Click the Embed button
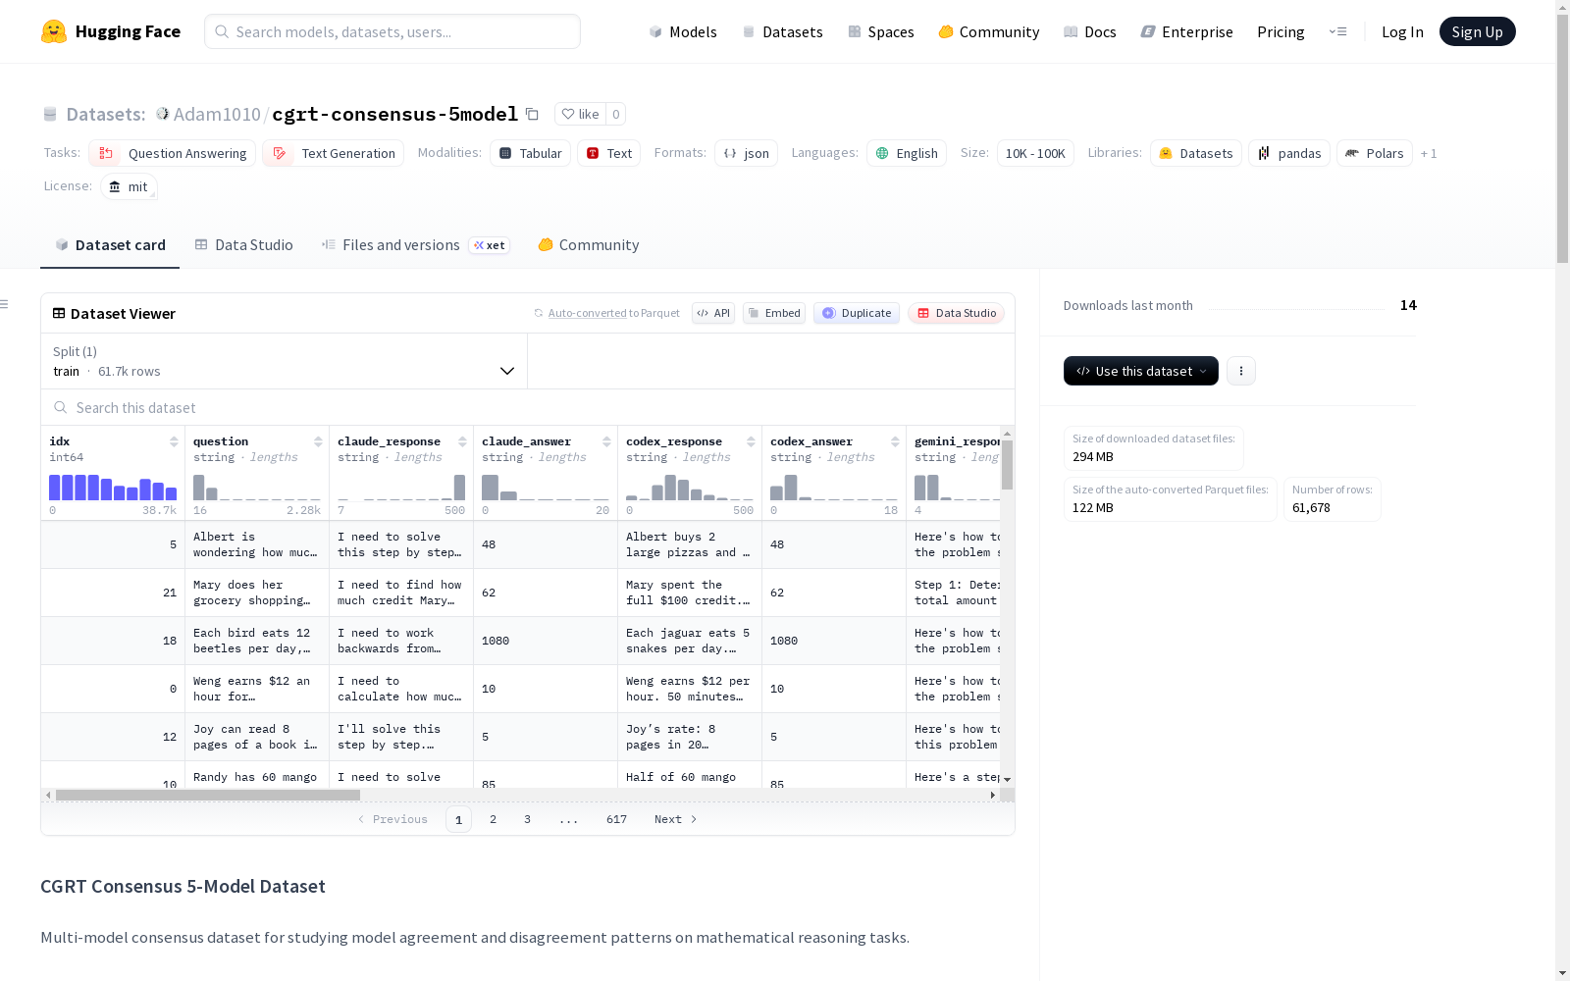1570x981 pixels. tap(774, 313)
